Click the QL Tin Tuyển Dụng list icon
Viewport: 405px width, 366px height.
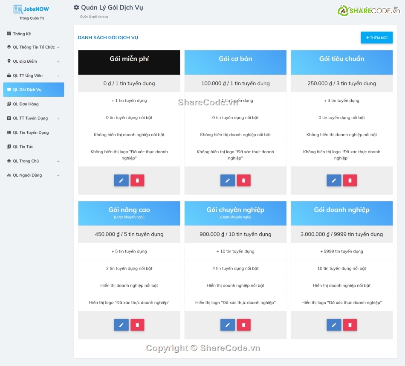point(9,132)
